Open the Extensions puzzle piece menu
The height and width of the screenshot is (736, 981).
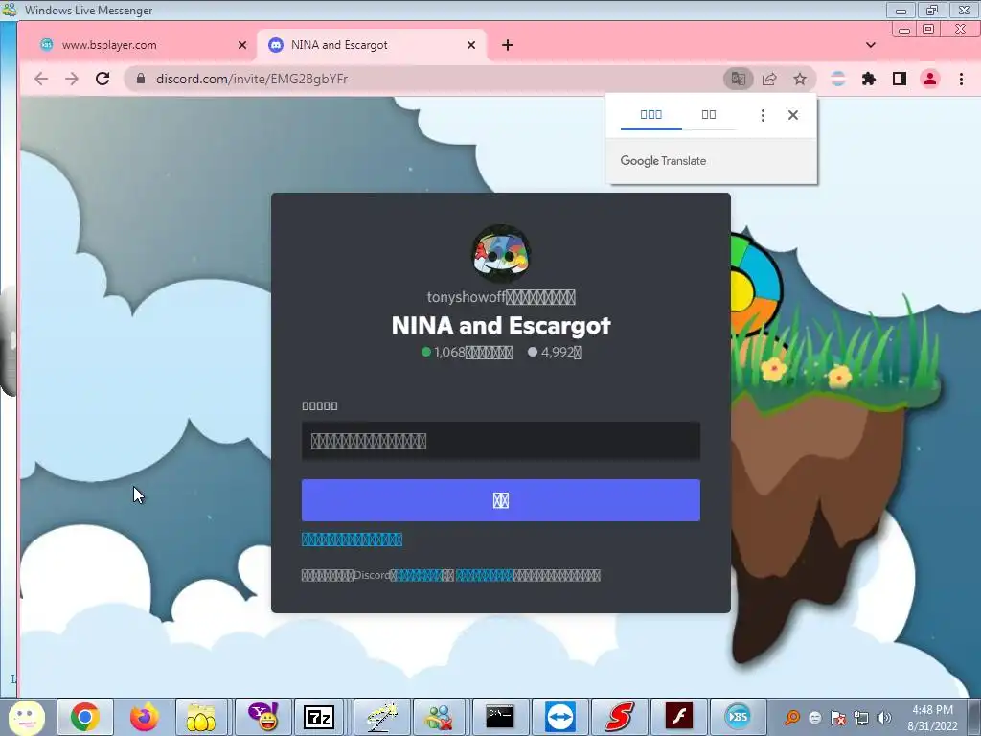tap(868, 79)
